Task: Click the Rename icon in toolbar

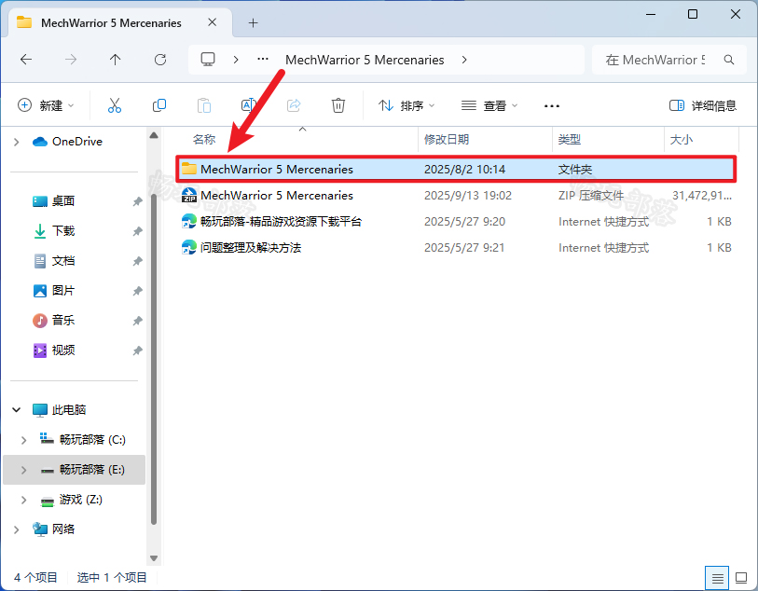Action: pyautogui.click(x=249, y=105)
